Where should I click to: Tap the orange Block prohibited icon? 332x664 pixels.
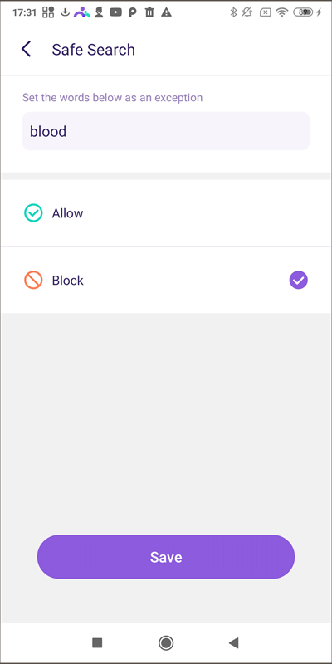[33, 280]
